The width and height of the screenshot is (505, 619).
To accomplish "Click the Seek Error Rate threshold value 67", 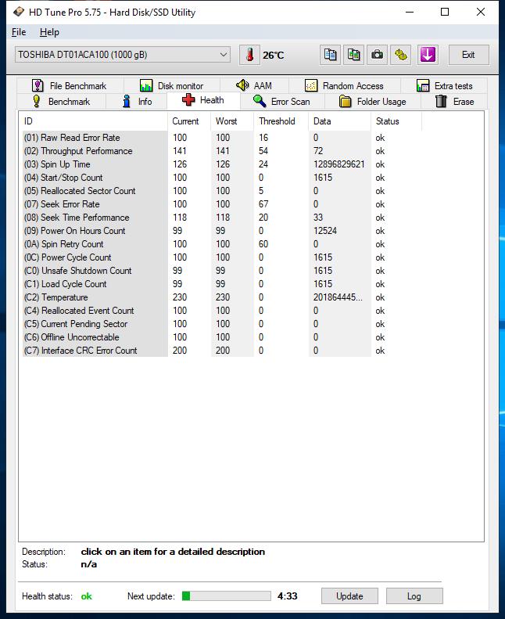I will click(263, 204).
